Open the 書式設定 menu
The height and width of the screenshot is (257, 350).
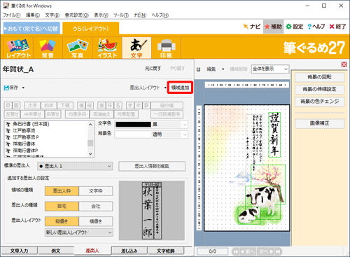76,15
